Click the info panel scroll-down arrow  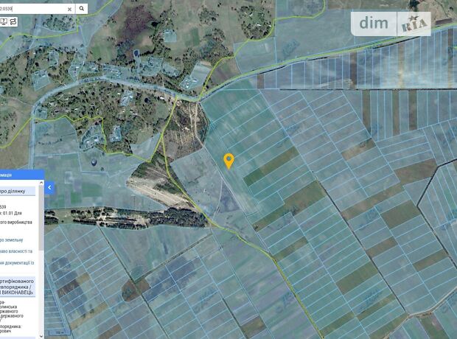click(x=41, y=336)
